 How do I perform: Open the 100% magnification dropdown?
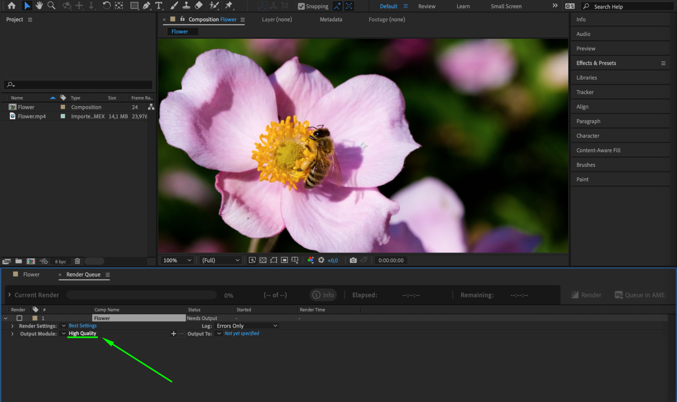(177, 260)
